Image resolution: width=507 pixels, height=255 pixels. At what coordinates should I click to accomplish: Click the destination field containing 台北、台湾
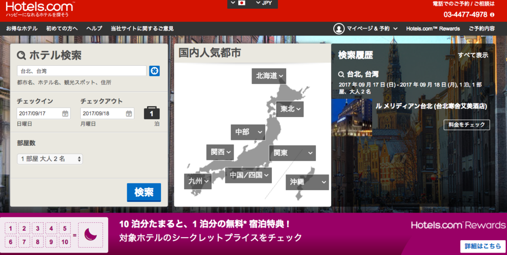point(82,71)
